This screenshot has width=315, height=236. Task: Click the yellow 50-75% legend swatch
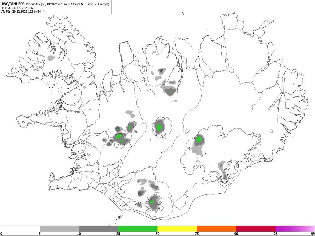click(x=177, y=229)
